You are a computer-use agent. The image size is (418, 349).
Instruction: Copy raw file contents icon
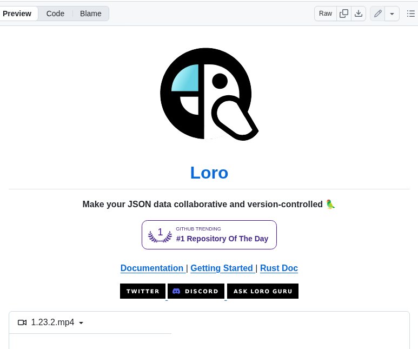pos(344,14)
